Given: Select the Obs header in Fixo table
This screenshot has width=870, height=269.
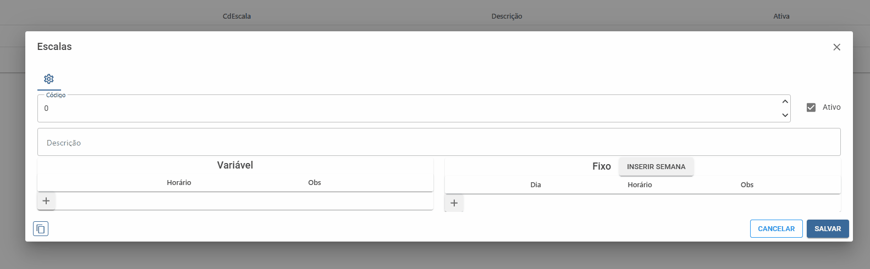Looking at the screenshot, I should pos(747,185).
